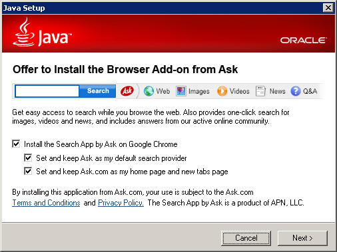This screenshot has width=337, height=252.
Task: Click the Images label in toolbar preview
Action: pyautogui.click(x=199, y=91)
